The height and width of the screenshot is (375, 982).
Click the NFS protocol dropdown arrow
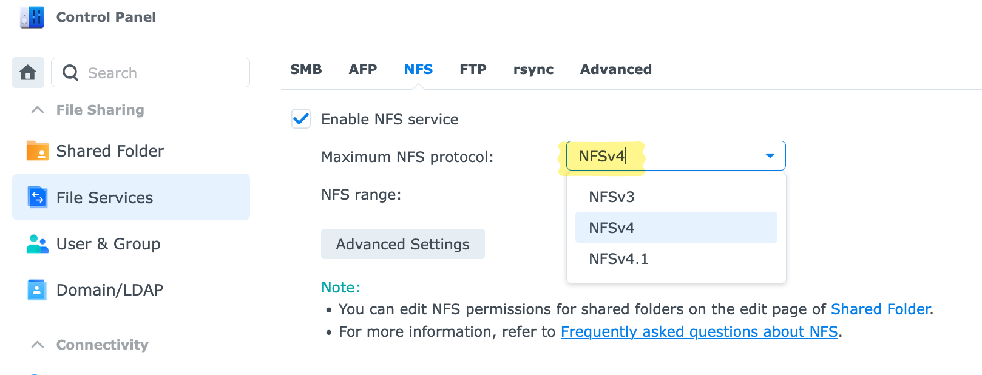tap(770, 156)
